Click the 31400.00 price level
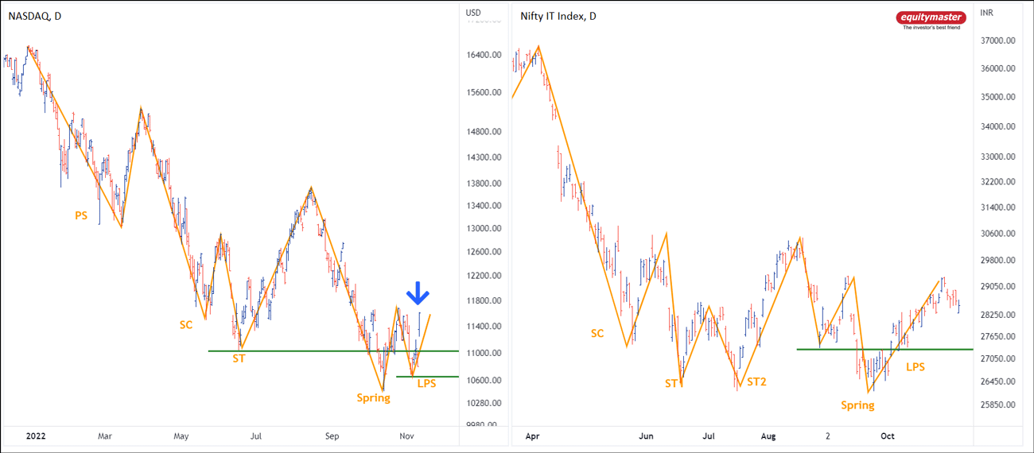The height and width of the screenshot is (453, 1034). tap(999, 208)
